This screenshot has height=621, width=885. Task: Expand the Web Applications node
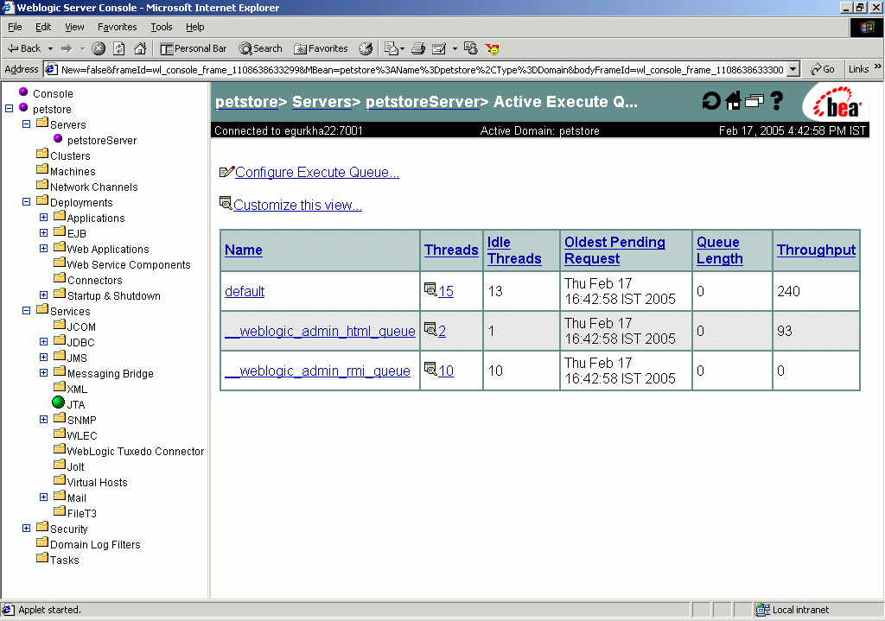[x=43, y=248]
